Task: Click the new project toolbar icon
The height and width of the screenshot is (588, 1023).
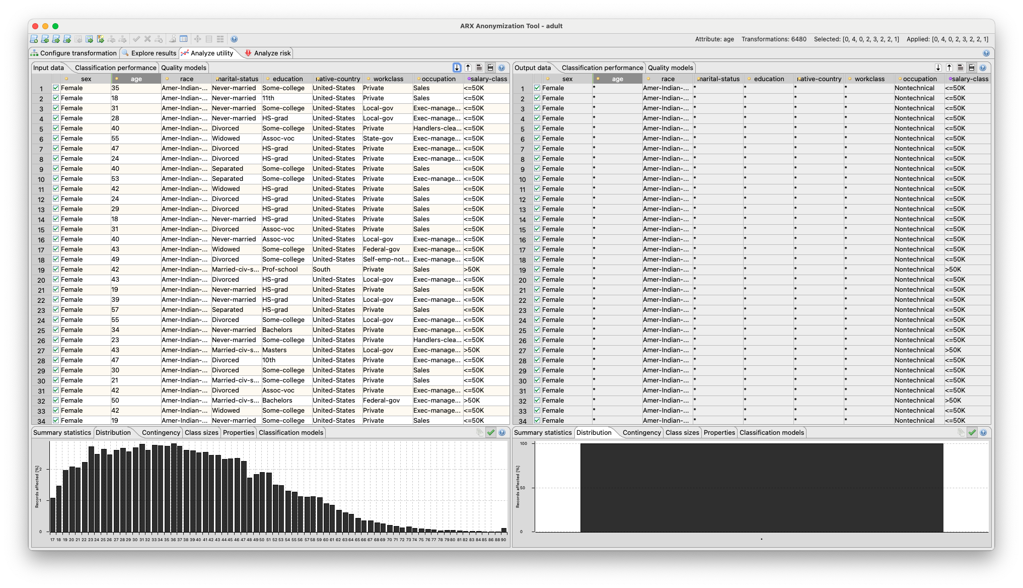Action: pyautogui.click(x=34, y=39)
